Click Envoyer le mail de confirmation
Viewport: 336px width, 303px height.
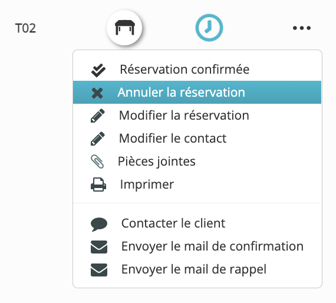click(197, 246)
